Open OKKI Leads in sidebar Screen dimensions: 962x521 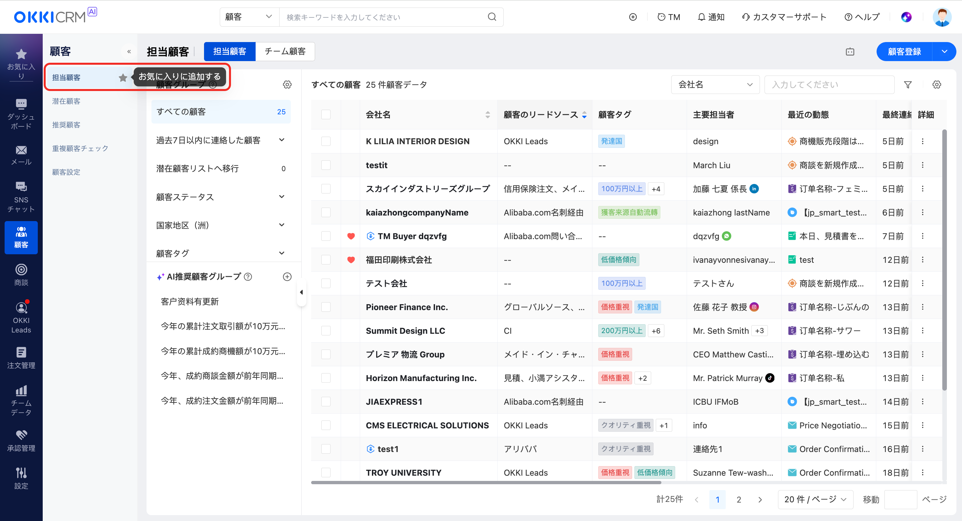tap(21, 317)
